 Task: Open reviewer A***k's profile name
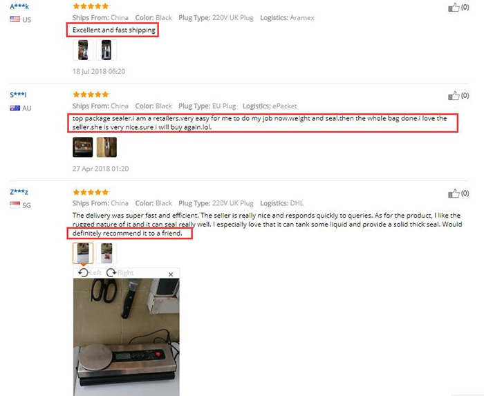(19, 6)
